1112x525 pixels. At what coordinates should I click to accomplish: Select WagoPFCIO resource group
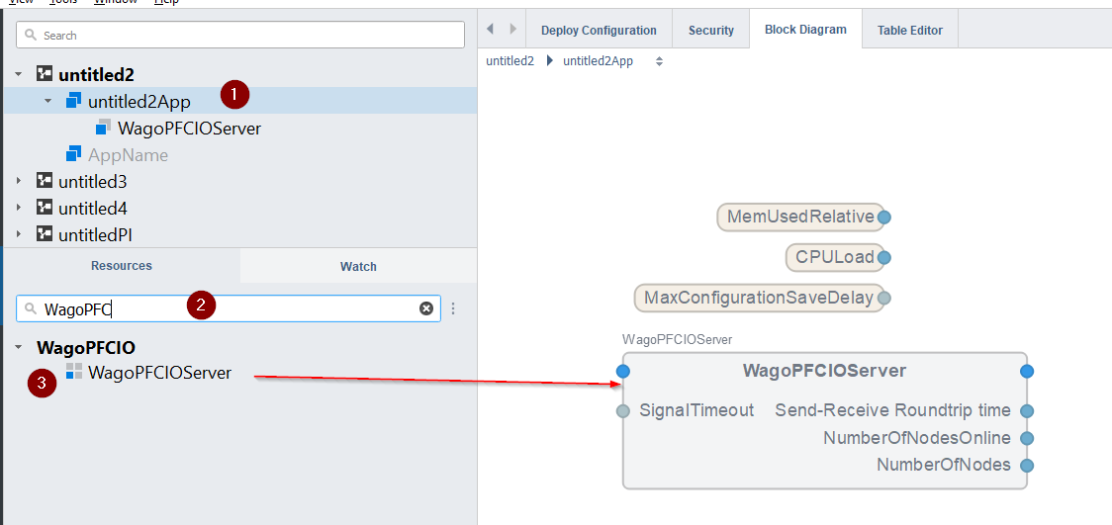86,348
